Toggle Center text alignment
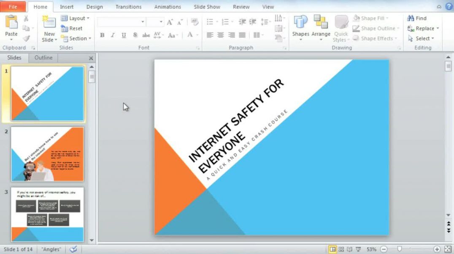The image size is (454, 254). (221, 35)
